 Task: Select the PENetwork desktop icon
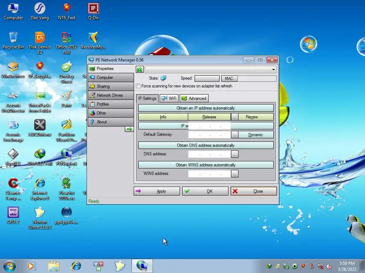(x=67, y=157)
